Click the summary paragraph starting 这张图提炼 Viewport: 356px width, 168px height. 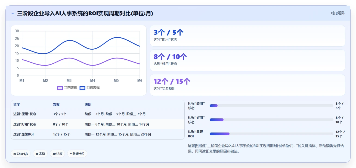point(266,148)
